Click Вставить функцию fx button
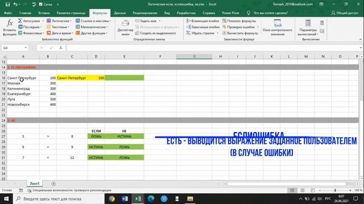 (x=10, y=28)
